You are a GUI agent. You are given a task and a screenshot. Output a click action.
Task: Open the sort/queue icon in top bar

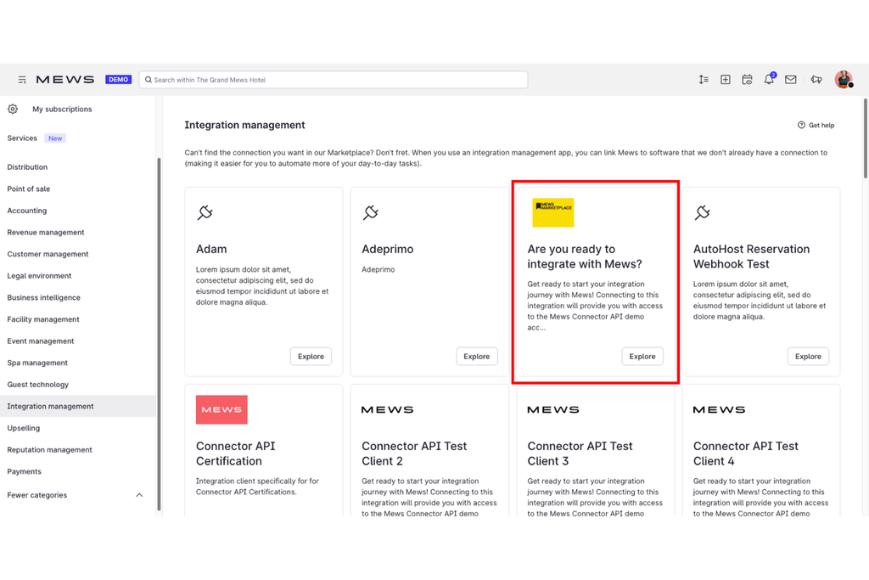704,80
